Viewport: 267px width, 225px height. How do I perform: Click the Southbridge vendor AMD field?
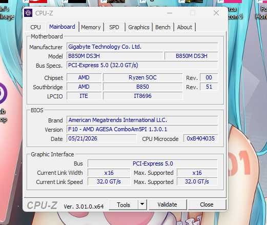pyautogui.click(x=84, y=87)
